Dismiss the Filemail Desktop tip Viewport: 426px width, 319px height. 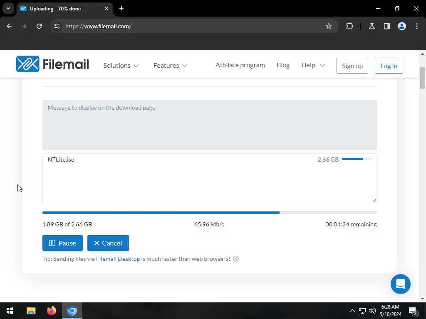pyautogui.click(x=236, y=259)
